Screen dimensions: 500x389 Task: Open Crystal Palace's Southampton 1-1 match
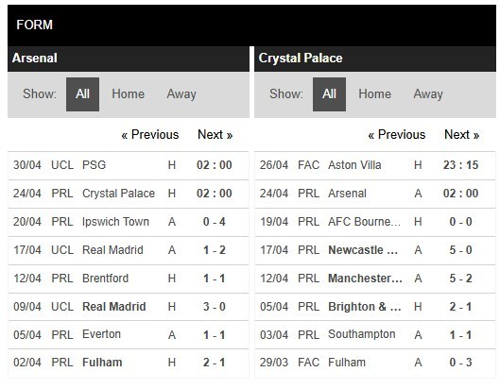[375, 335]
